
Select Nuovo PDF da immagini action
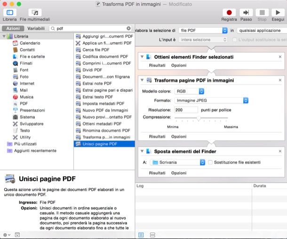pyautogui.click(x=104, y=111)
